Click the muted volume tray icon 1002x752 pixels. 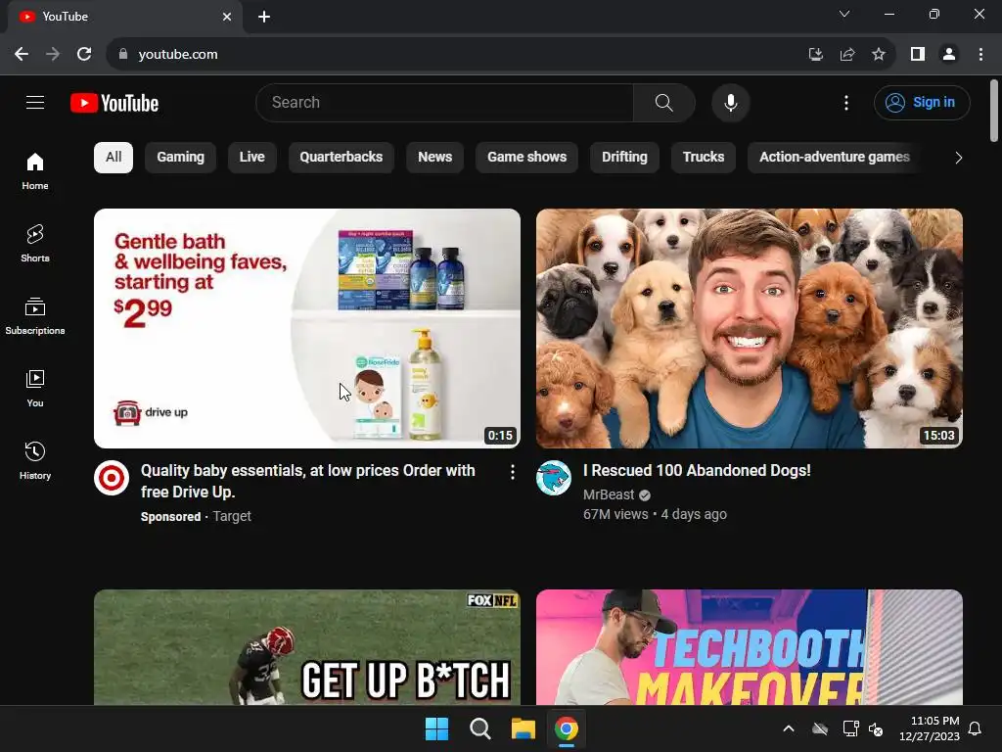click(x=876, y=728)
